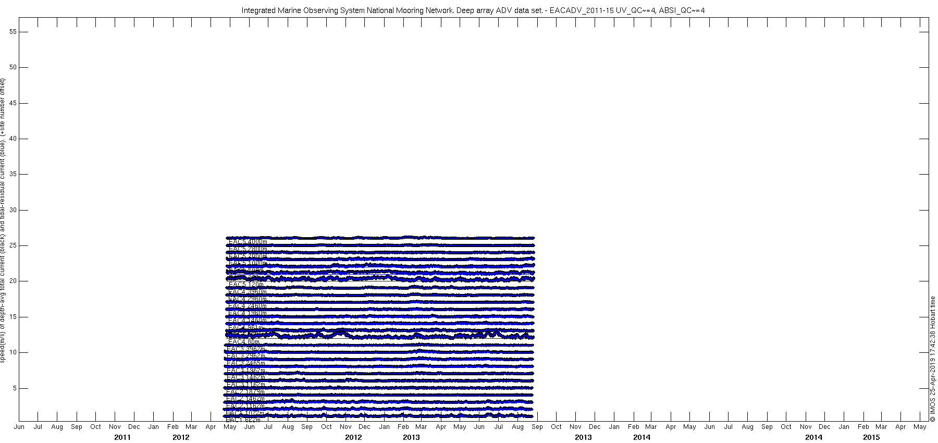
Task: Click the series label 'EAC3 3962m'
Action: click(x=246, y=349)
